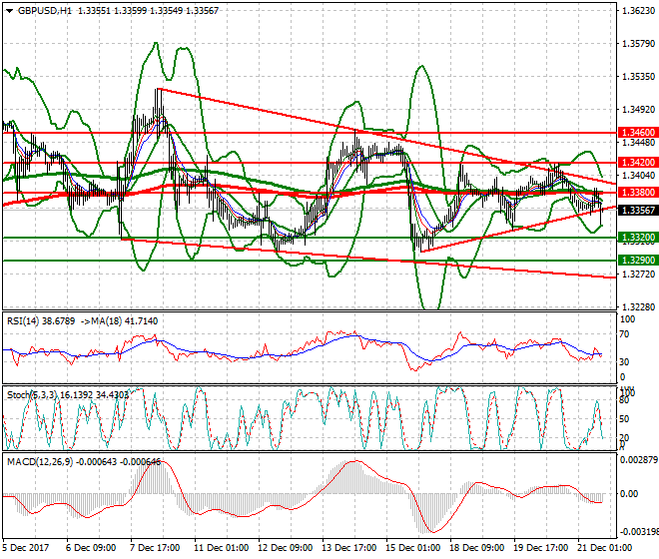Select the Stoch(5,3,3) indicator label

[x=33, y=395]
